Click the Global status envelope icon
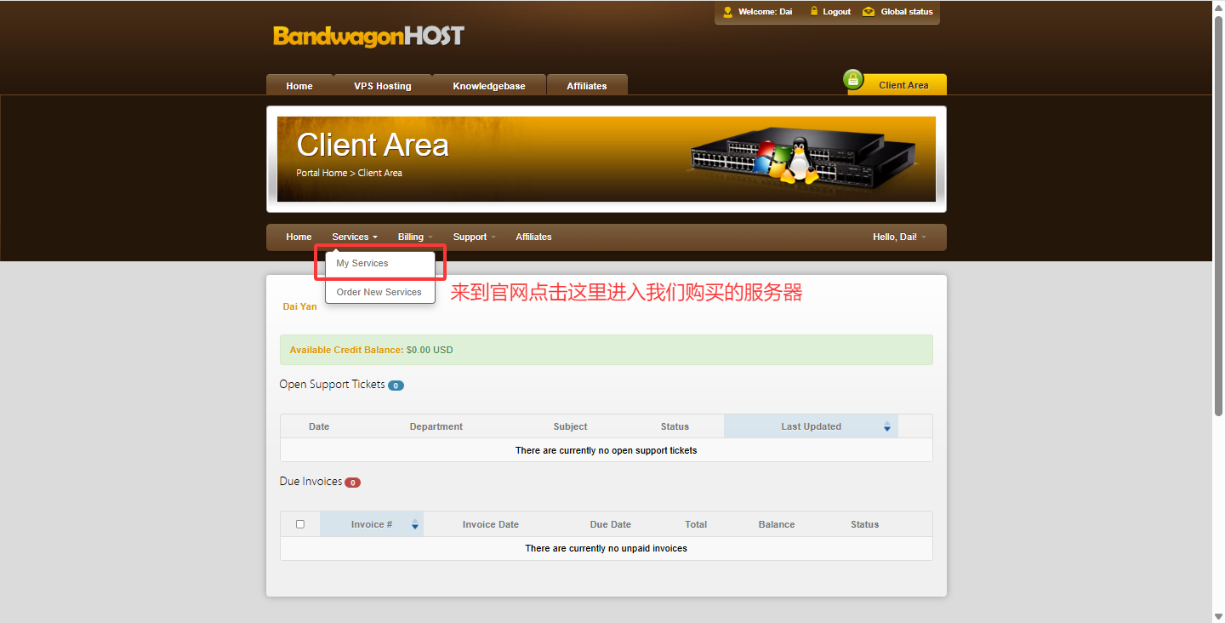 click(868, 12)
